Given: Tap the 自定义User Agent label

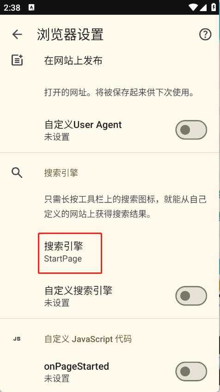Looking at the screenshot, I should (x=83, y=125).
